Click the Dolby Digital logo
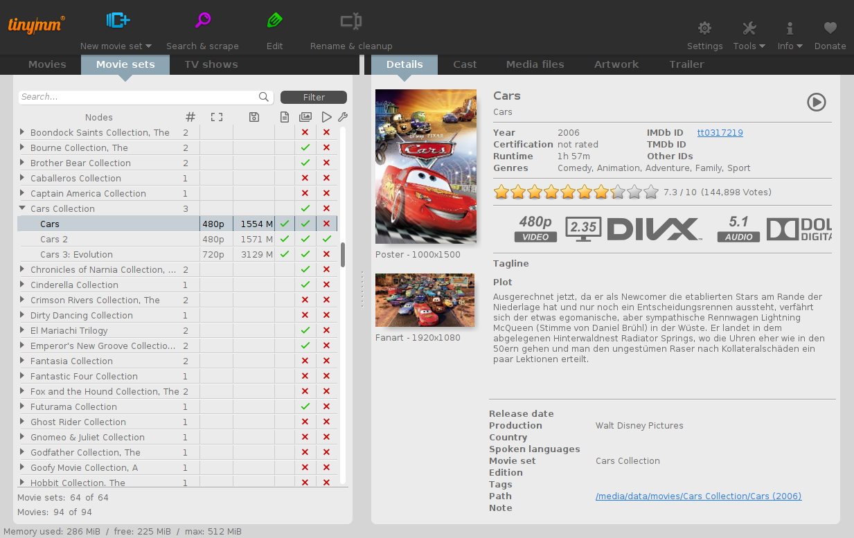The image size is (854, 538). tap(799, 229)
